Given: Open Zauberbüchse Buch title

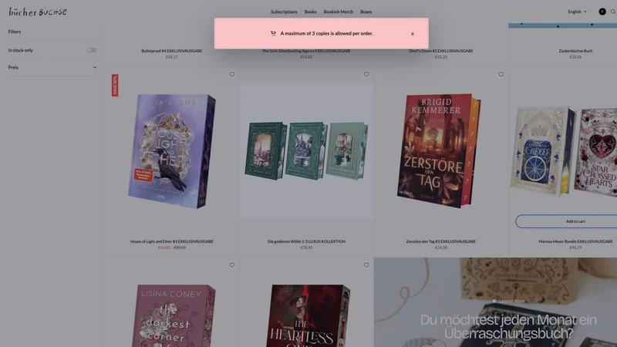Looking at the screenshot, I should (575, 51).
